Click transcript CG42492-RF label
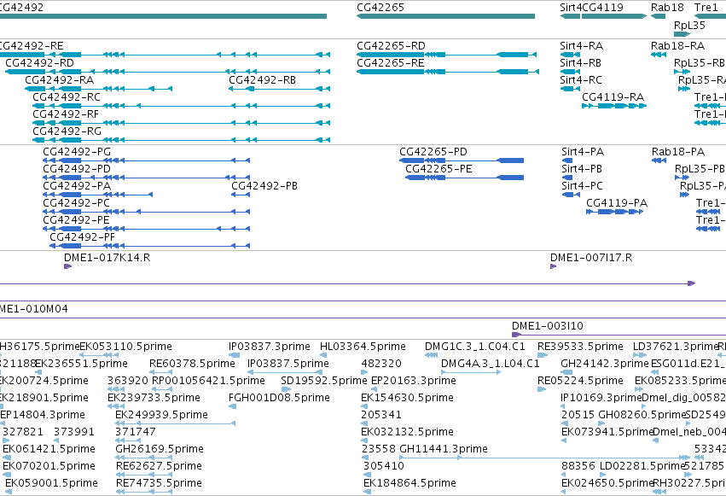This screenshot has width=726, height=496. [66, 114]
